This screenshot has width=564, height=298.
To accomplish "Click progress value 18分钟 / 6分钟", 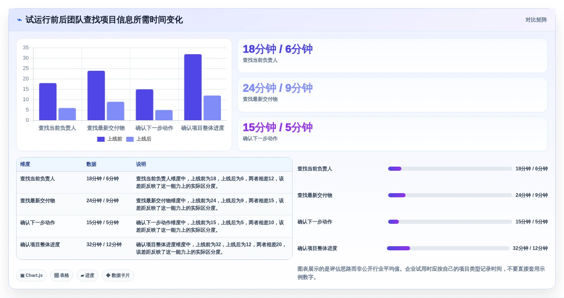I will click(x=532, y=169).
